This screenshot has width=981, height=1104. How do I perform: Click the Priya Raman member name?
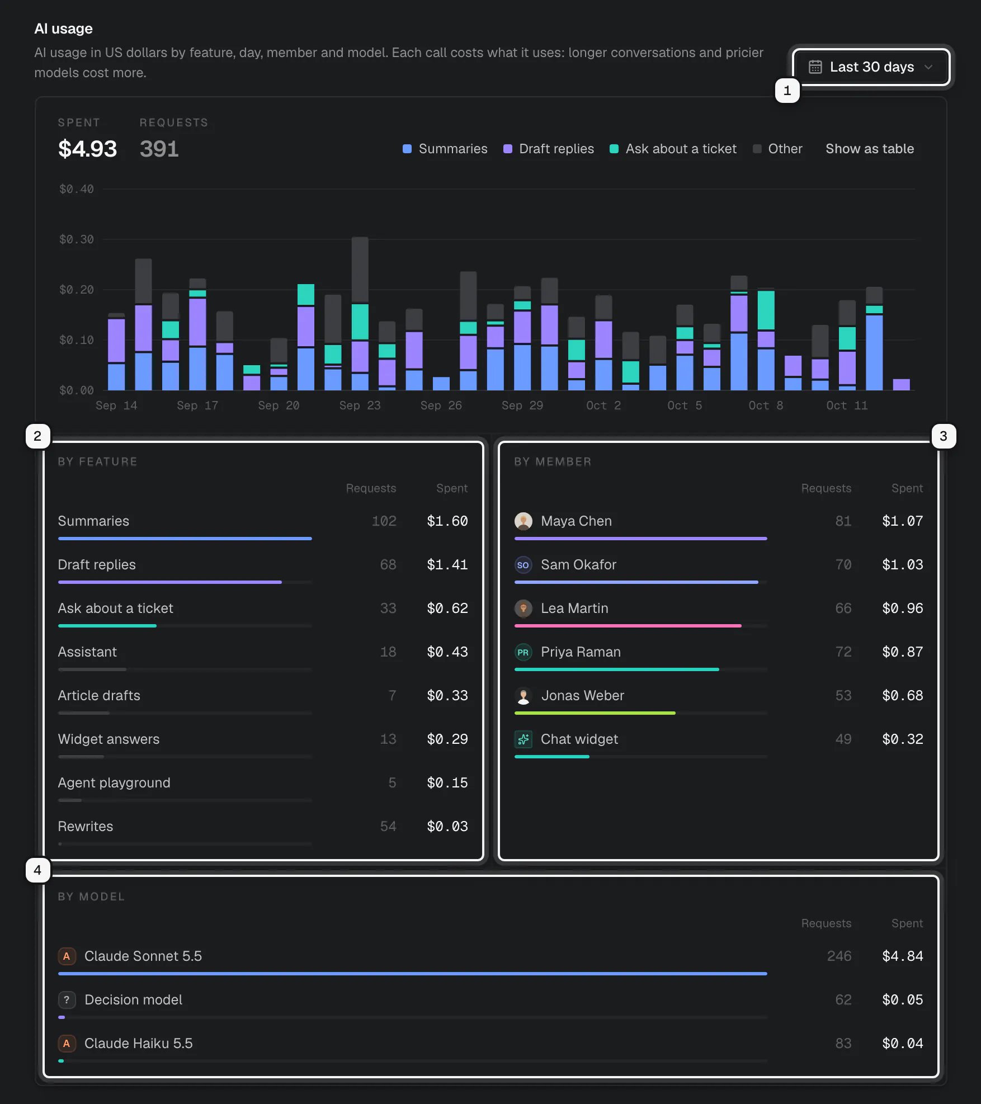click(x=581, y=652)
